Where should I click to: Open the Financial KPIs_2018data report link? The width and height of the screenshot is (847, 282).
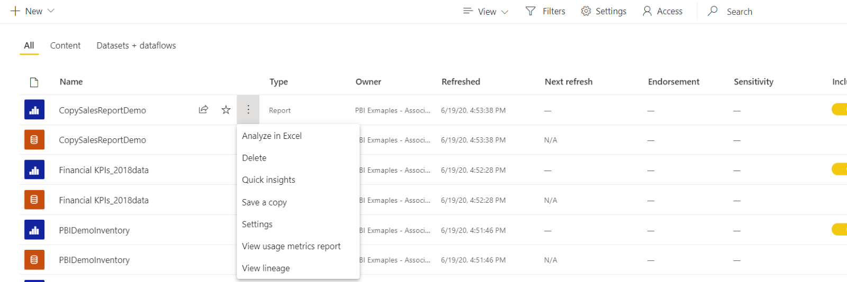click(x=104, y=170)
